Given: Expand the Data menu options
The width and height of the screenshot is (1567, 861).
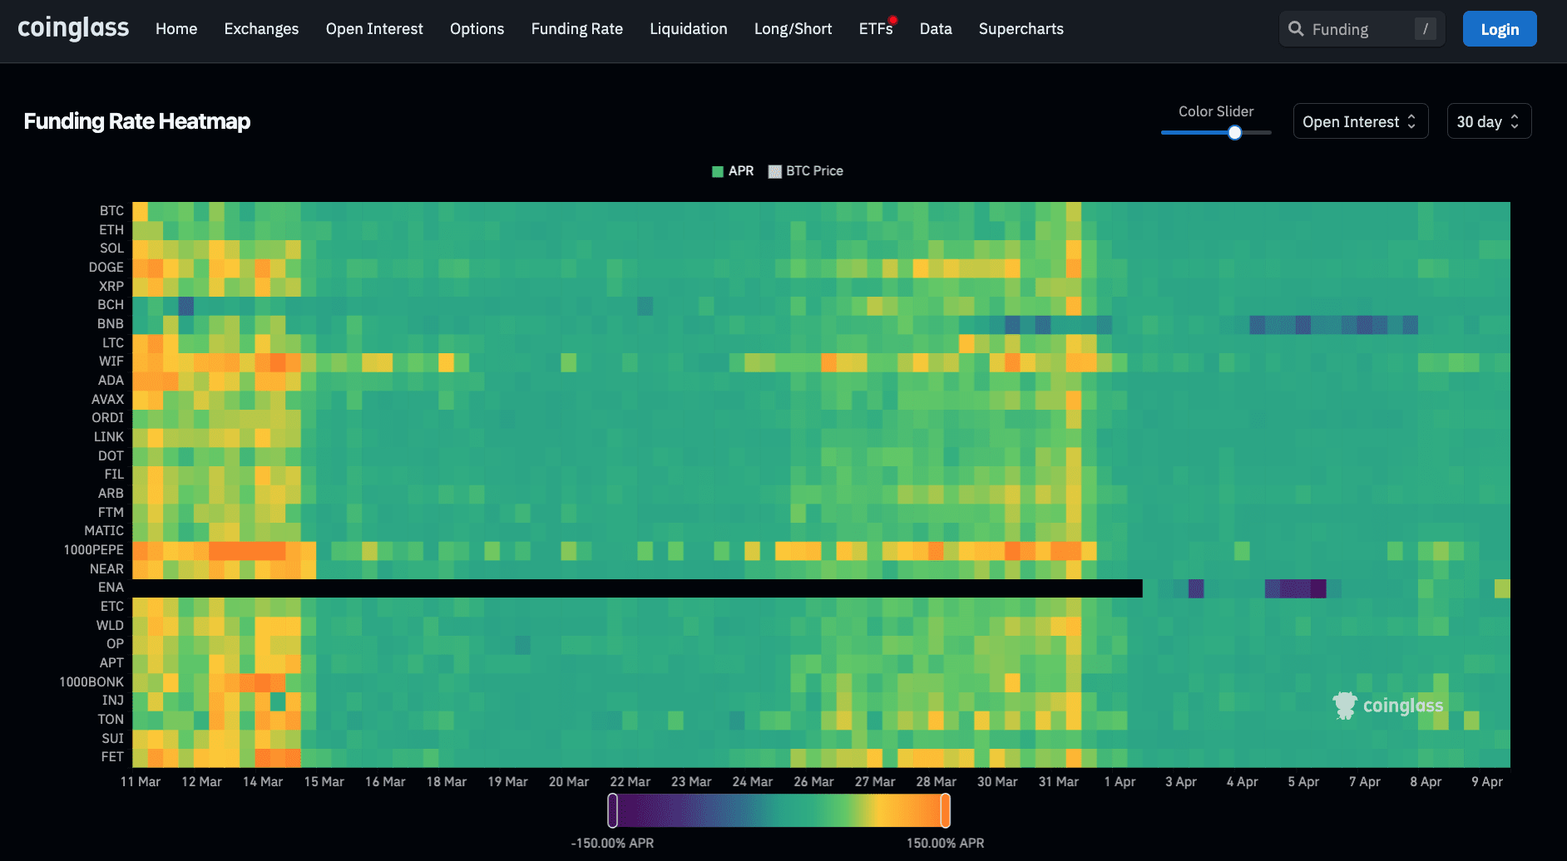Looking at the screenshot, I should (936, 28).
